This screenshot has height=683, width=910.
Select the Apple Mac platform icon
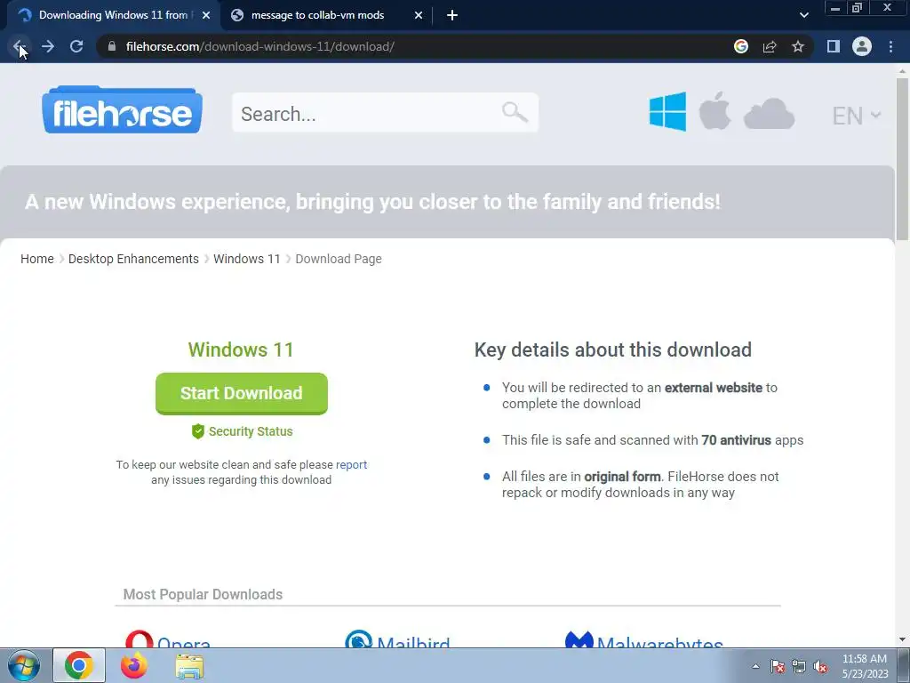(x=714, y=111)
